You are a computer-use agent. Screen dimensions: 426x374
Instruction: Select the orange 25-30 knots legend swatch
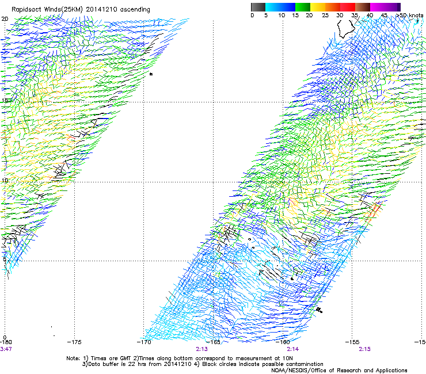click(x=333, y=7)
